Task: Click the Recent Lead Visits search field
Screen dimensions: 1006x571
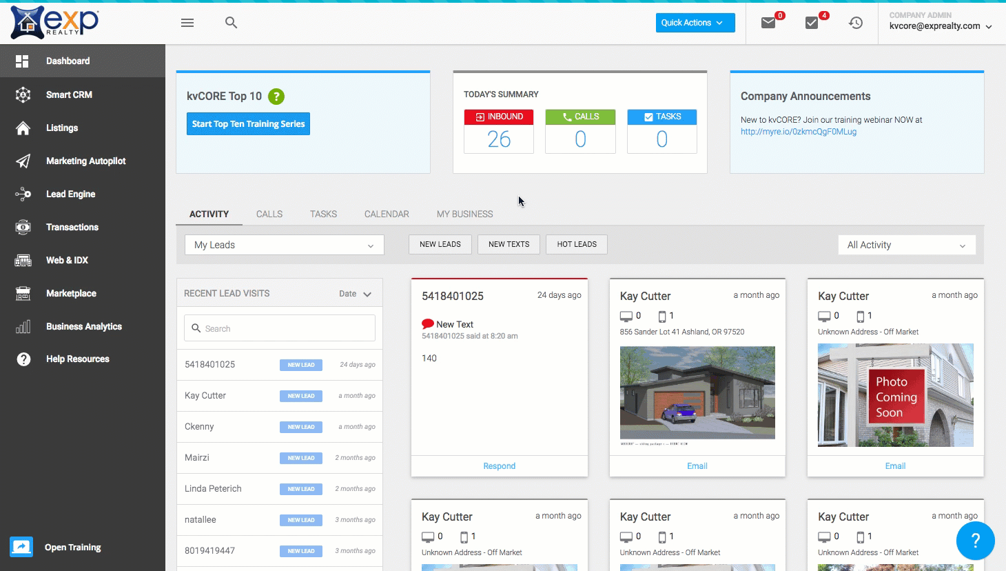Action: (x=280, y=328)
